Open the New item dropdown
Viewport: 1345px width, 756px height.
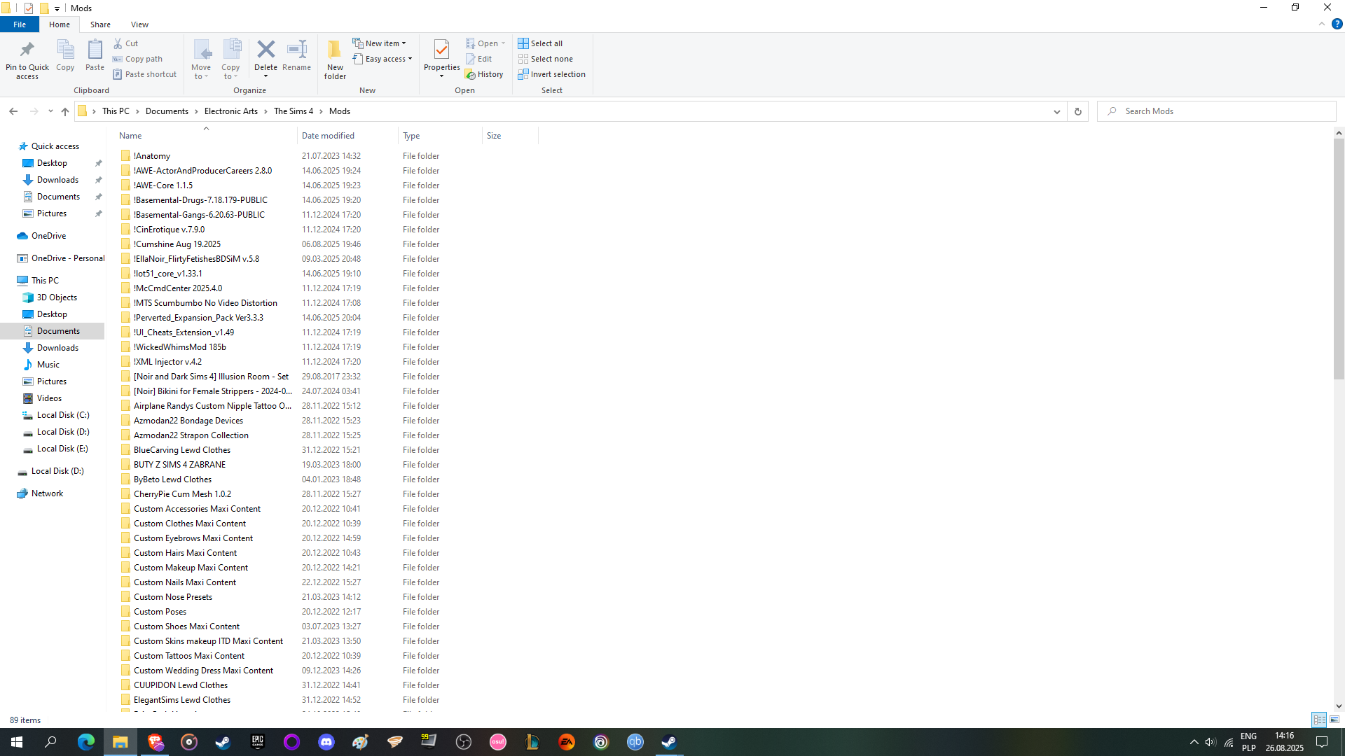[379, 43]
